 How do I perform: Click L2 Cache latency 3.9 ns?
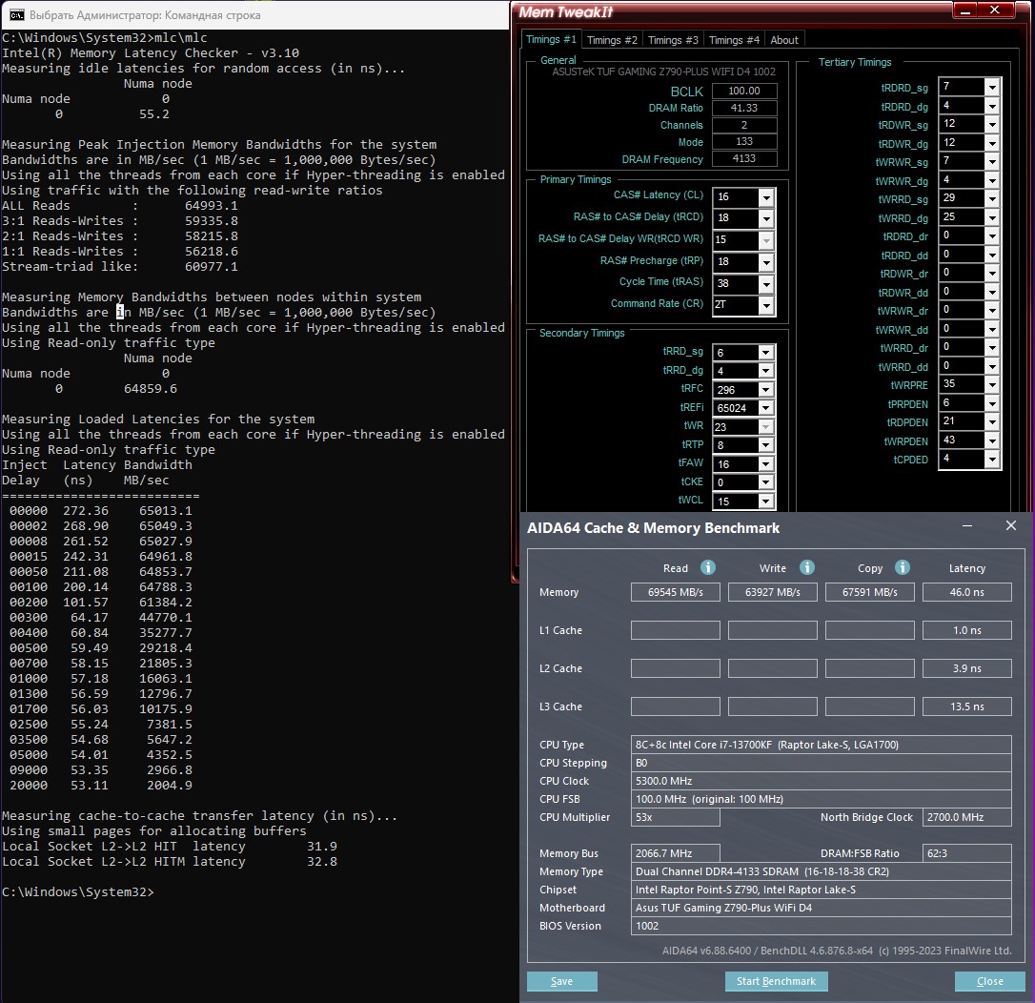pyautogui.click(x=967, y=669)
